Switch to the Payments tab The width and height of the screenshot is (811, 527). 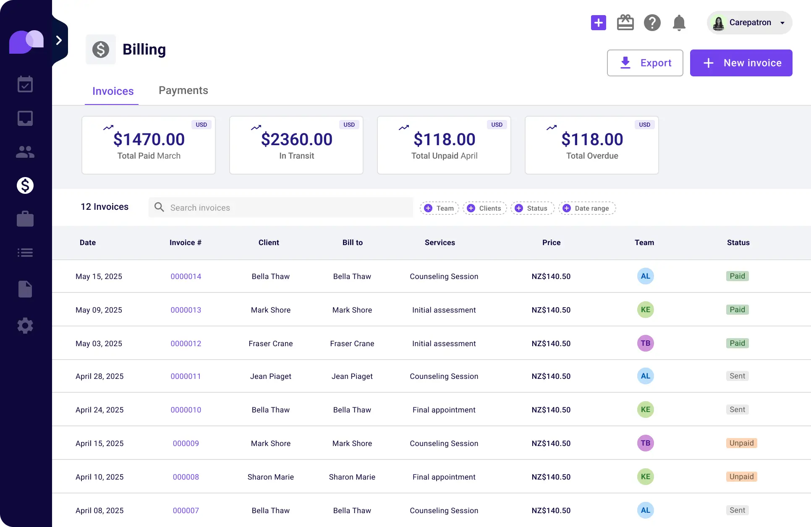pyautogui.click(x=183, y=91)
